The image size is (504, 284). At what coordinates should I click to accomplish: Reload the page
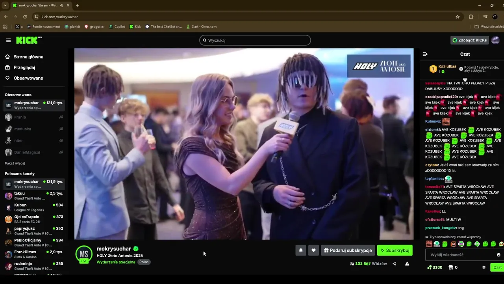tap(25, 17)
